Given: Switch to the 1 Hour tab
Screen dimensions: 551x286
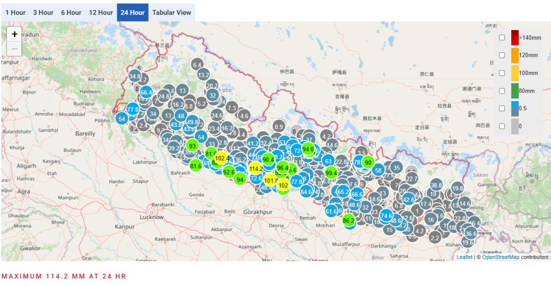Looking at the screenshot, I should (15, 12).
